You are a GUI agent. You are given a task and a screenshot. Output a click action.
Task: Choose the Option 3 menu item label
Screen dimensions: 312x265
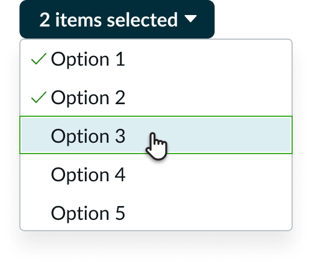click(x=88, y=136)
